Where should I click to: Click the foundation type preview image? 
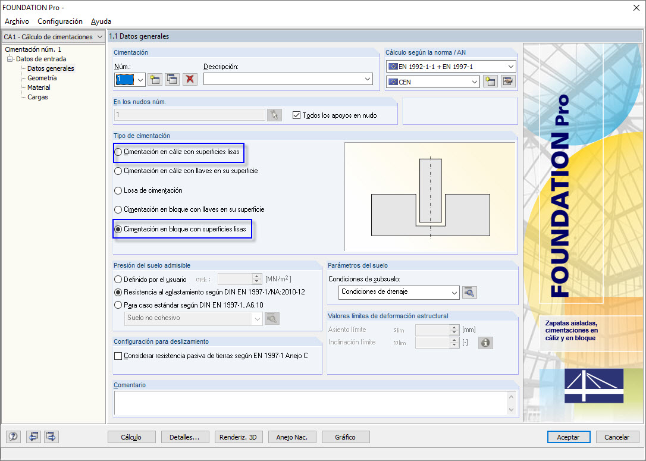point(430,196)
